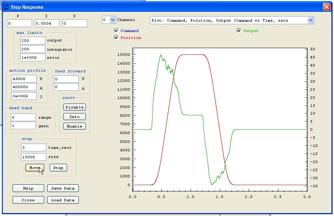Screen dimensions: 334x216
Task: Enable the servo
Action: click(74, 126)
